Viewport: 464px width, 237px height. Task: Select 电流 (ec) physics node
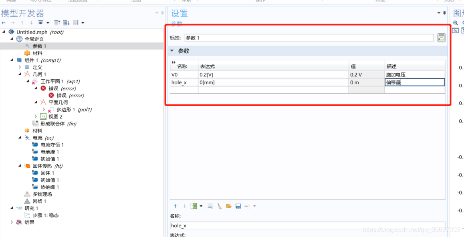(43, 138)
